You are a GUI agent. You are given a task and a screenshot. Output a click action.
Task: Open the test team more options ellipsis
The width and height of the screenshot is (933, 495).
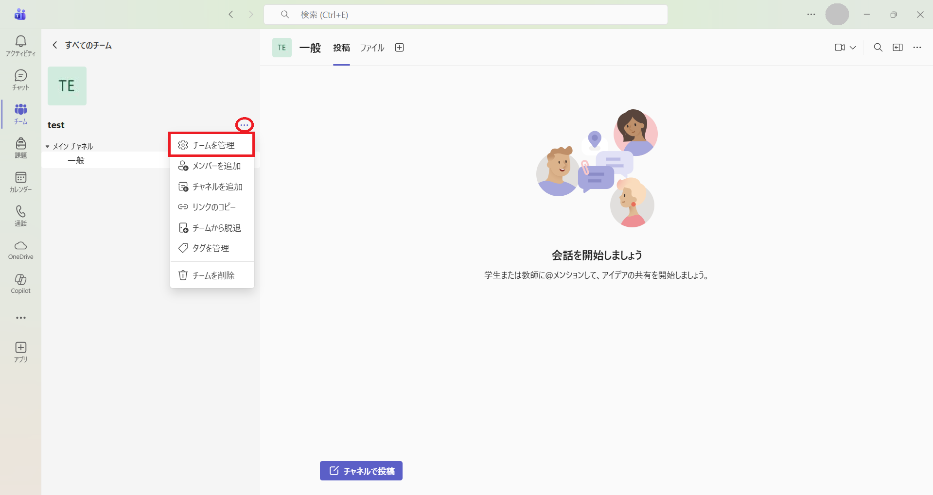point(244,125)
